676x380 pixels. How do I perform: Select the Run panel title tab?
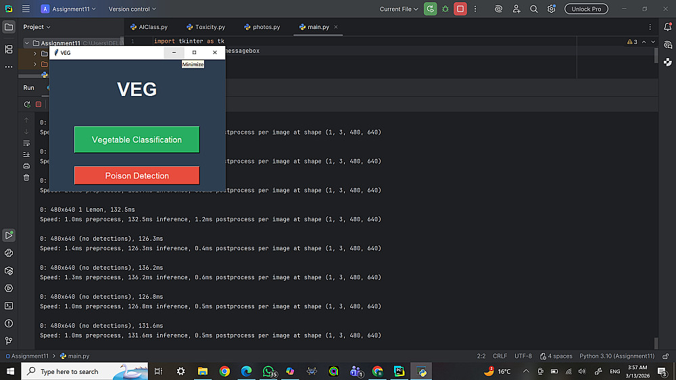coord(29,88)
